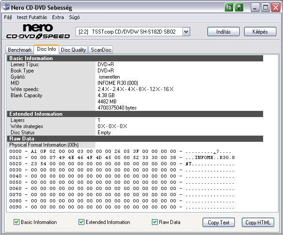The image size is (283, 235).
Task: Minimize the Nero CD-DVD Sebesség window
Action: coord(255,8)
